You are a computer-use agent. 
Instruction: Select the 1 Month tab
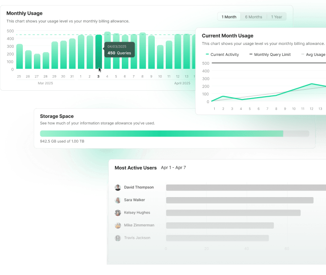229,17
